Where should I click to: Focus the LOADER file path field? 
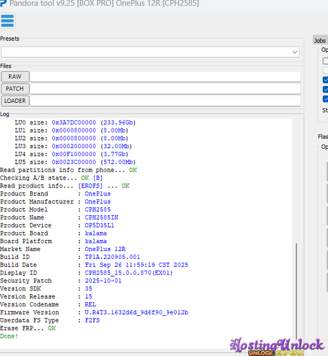point(165,101)
